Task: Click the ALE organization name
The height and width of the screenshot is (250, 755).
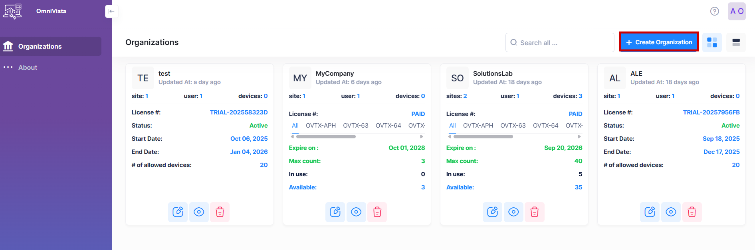Action: tap(636, 73)
